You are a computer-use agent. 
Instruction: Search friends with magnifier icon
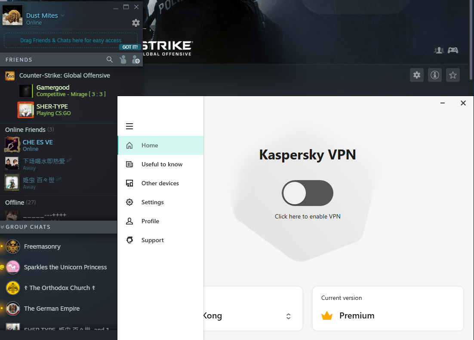[x=110, y=59]
